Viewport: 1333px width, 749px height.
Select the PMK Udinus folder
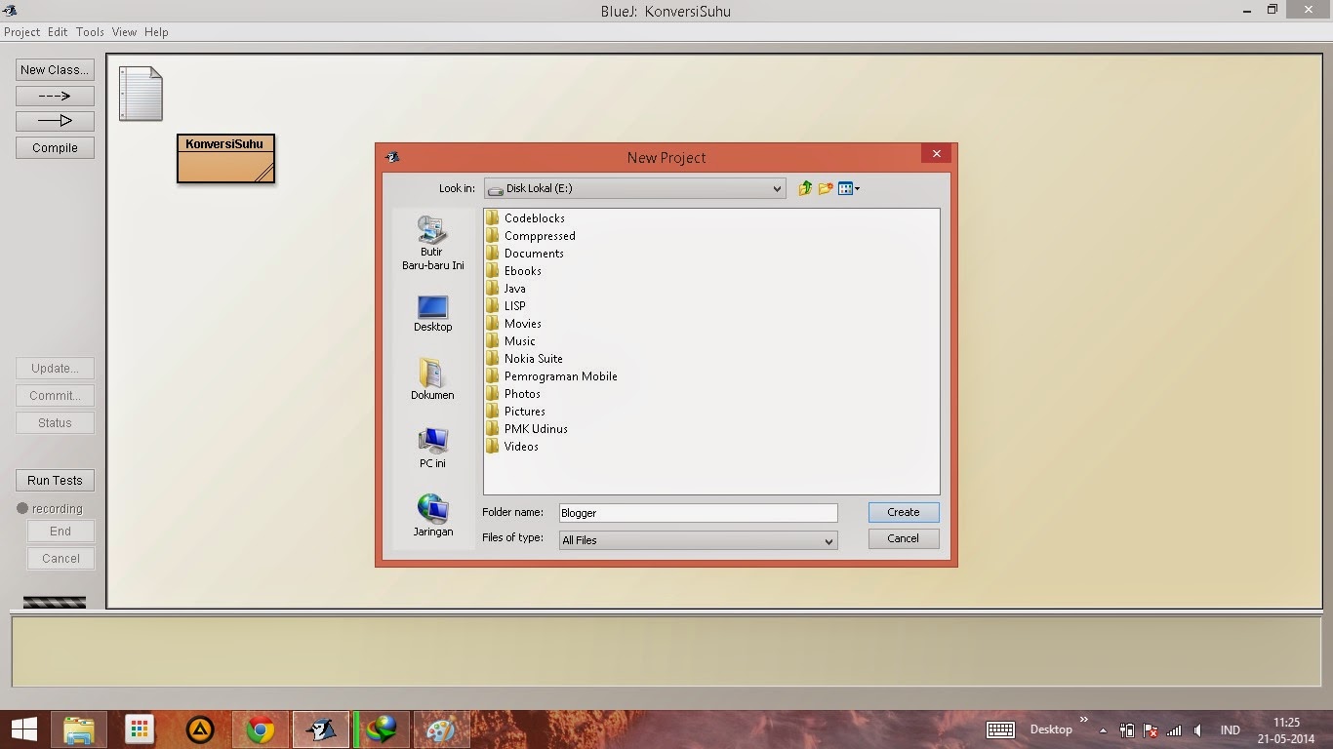[527, 429]
